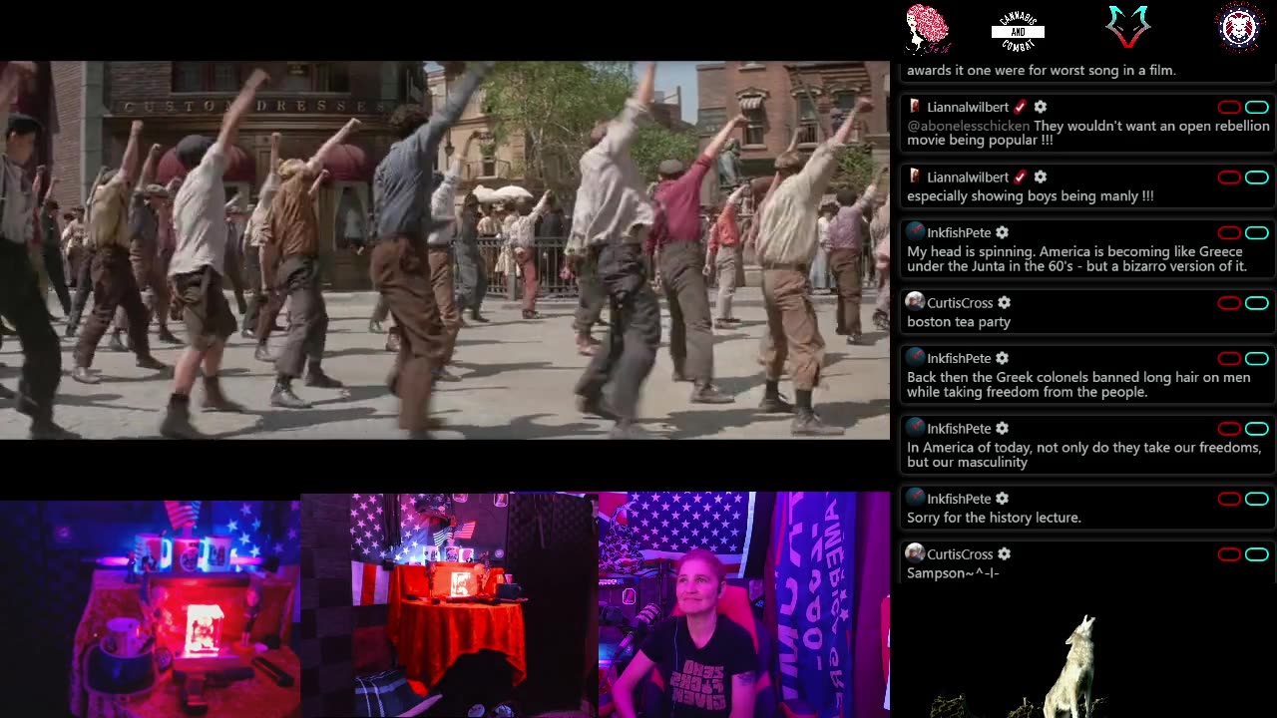Image resolution: width=1277 pixels, height=718 pixels.
Task: Open gear icon on 'My head is spinning' message
Action: pos(1002,232)
